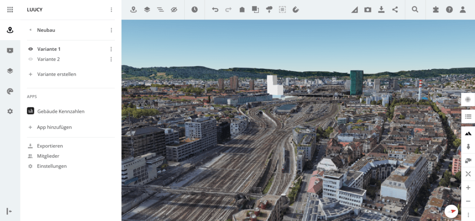This screenshot has width=475, height=221.
Task: Open the search magnifier tool
Action: (x=415, y=9)
